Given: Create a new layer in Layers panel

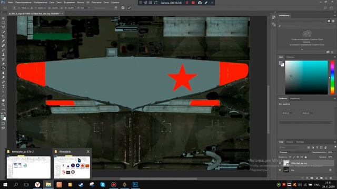Looking at the screenshot, I should click(326, 178).
